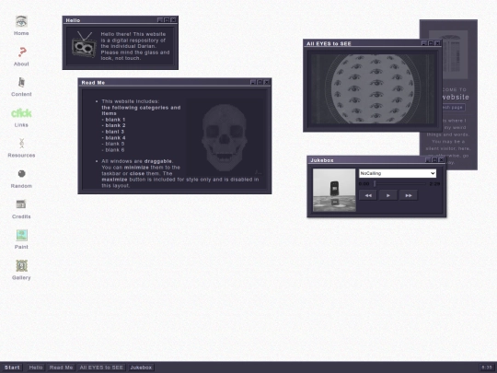Viewport: 497px width, 373px height.
Task: Open the Home eye icon
Action: tap(21, 21)
